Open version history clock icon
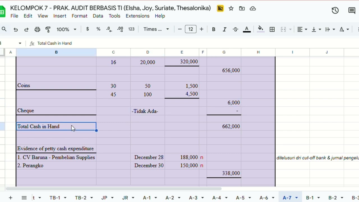Viewport: 359px width, 202px height. [x=335, y=11]
